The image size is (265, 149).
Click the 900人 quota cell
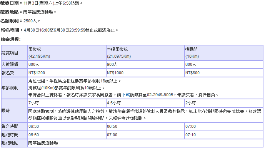[x=145, y=64]
